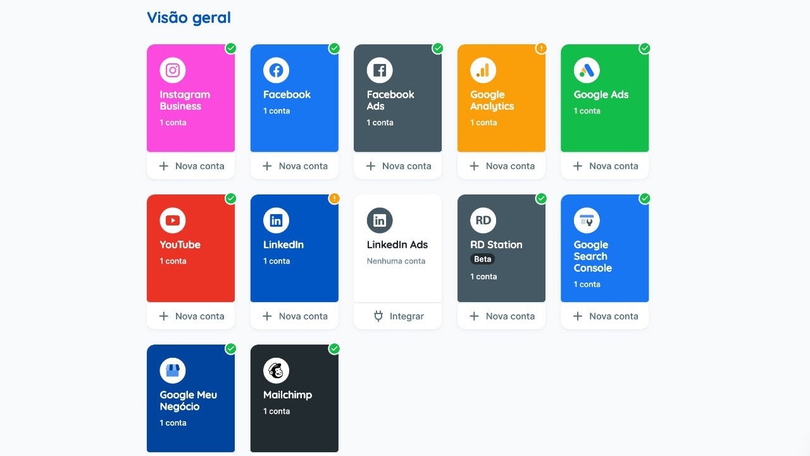Open Google Analytics via its bar chart icon
The width and height of the screenshot is (810, 456).
[x=483, y=70]
